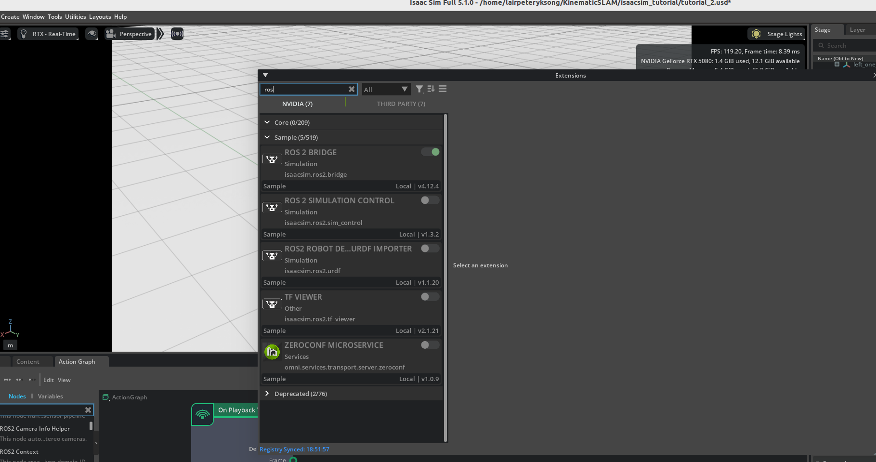Select the TF VIEWER extension title
Image resolution: width=876 pixels, height=462 pixels.
[303, 297]
